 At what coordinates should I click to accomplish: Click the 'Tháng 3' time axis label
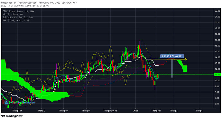tap(174, 111)
